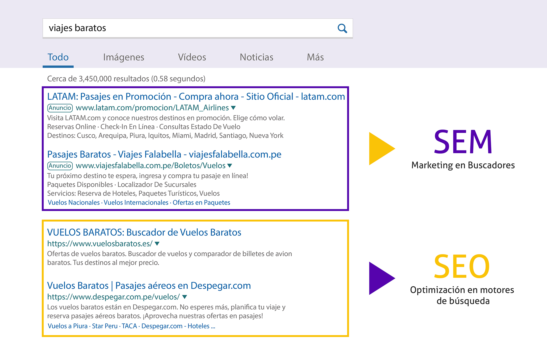Image resolution: width=547 pixels, height=353 pixels.
Task: Expand the dropdown arrow after despegar.com.pe URL
Action: [184, 297]
